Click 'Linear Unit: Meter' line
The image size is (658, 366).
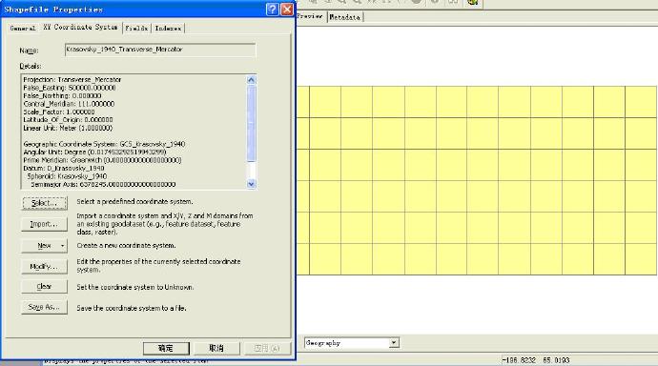point(68,128)
